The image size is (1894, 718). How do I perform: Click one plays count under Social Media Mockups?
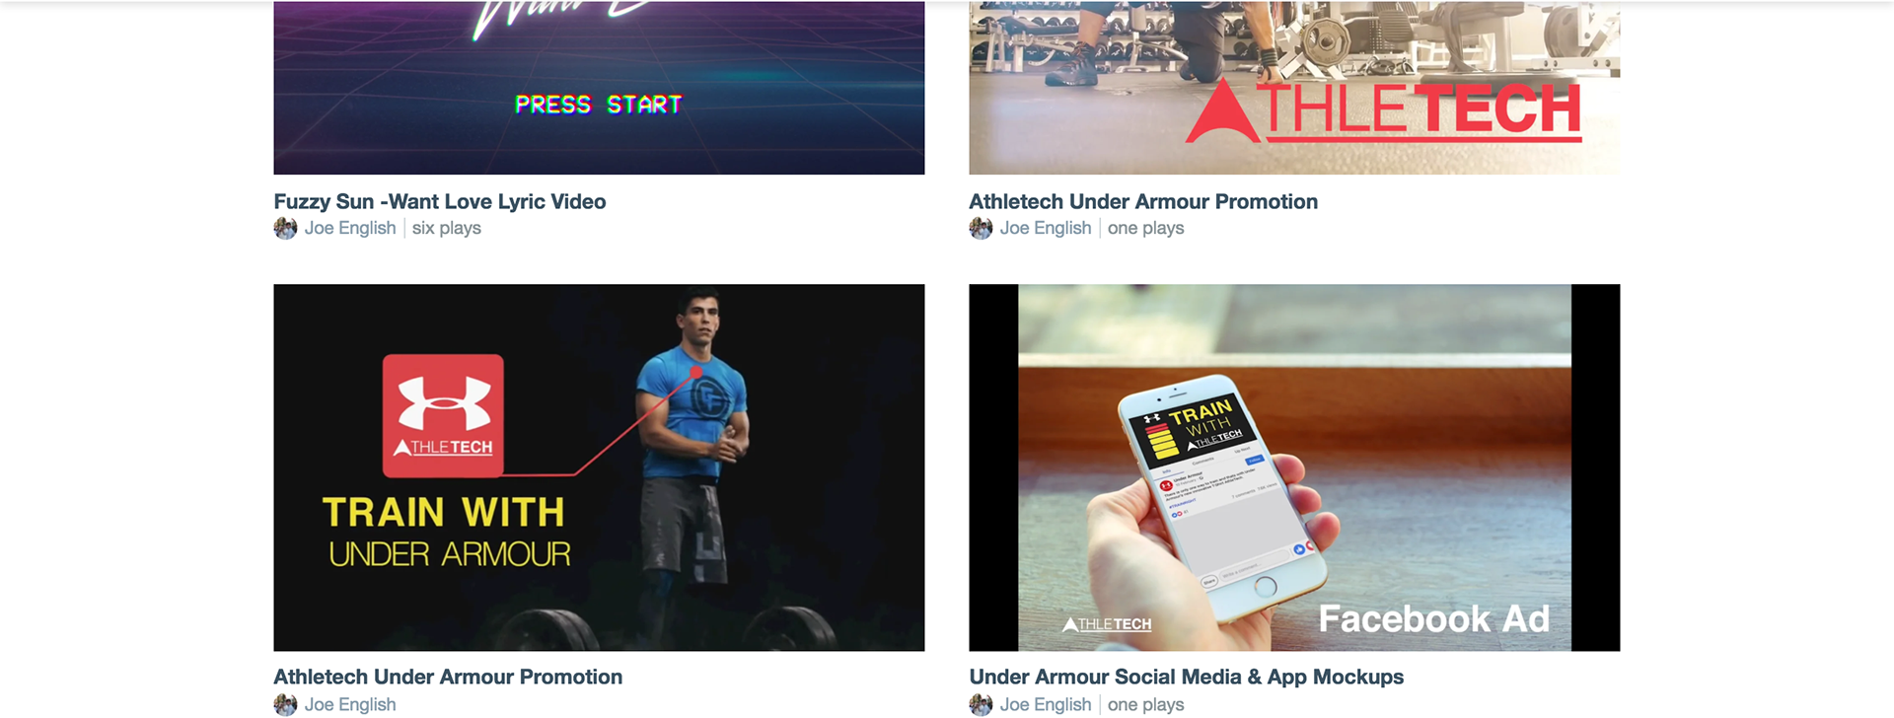point(1145,704)
